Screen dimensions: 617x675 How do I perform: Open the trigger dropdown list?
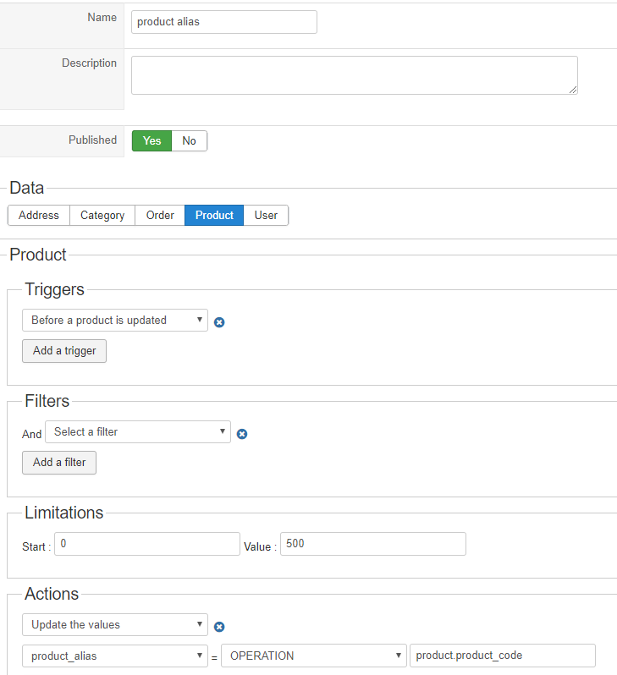(x=115, y=320)
